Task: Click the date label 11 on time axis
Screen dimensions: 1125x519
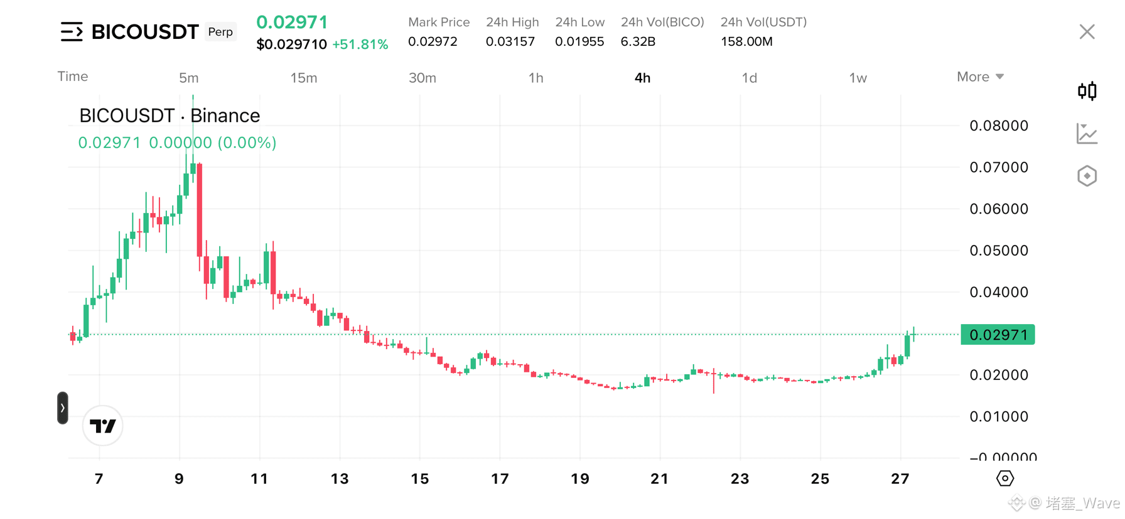Action: [259, 479]
